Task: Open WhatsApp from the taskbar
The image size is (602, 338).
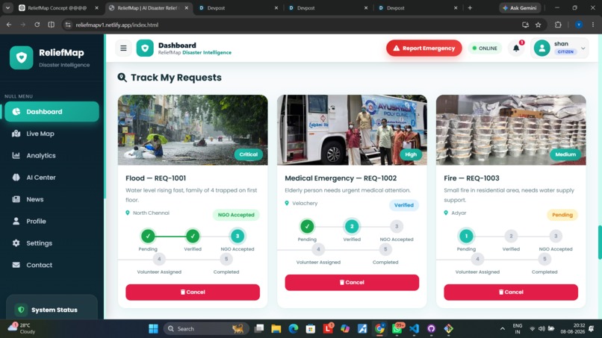Action: [397, 329]
